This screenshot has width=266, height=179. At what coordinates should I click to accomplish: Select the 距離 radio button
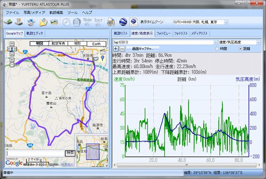pyautogui.click(x=240, y=49)
